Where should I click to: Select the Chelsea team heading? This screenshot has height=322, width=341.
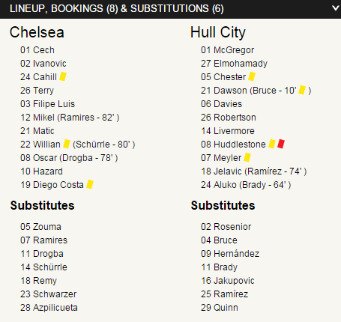[37, 32]
